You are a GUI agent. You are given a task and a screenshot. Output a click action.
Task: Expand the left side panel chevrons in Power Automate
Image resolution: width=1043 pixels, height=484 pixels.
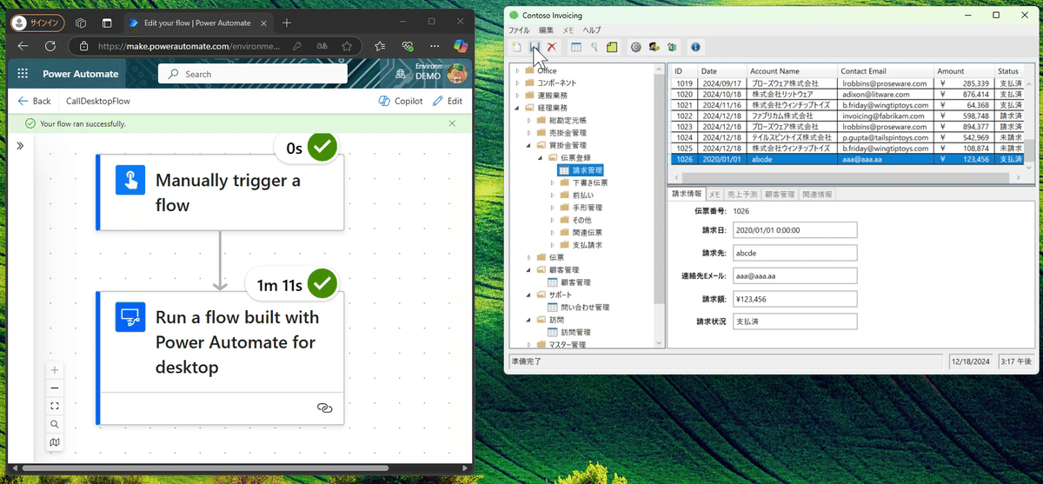coord(20,146)
